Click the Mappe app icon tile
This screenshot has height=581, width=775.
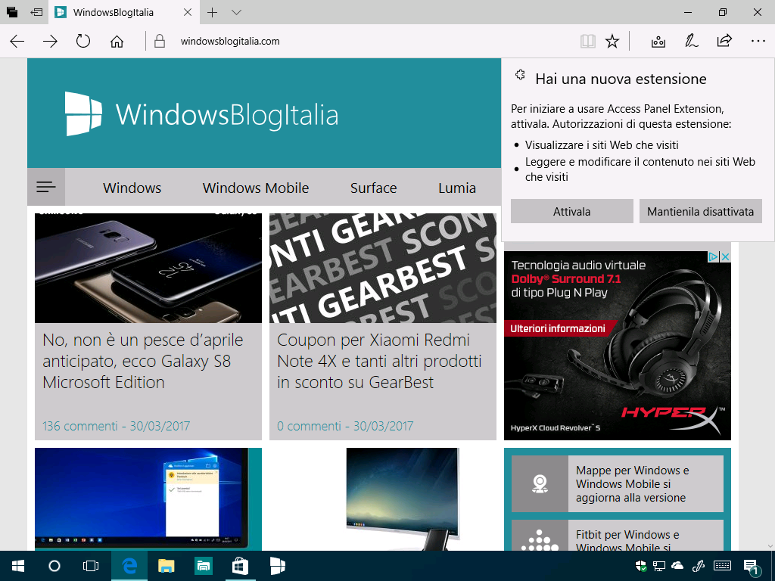tap(540, 483)
